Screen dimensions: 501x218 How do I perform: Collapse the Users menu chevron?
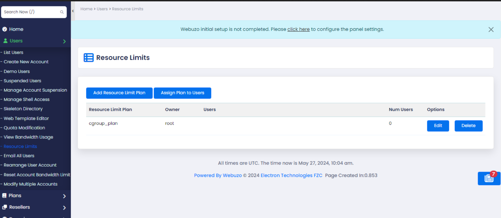(x=64, y=41)
